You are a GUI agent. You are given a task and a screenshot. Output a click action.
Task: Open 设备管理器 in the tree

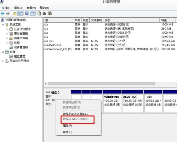coord(21,47)
